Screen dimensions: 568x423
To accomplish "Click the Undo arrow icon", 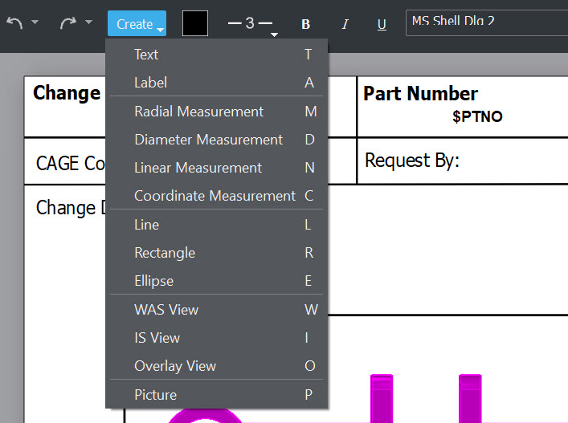I will point(14,23).
